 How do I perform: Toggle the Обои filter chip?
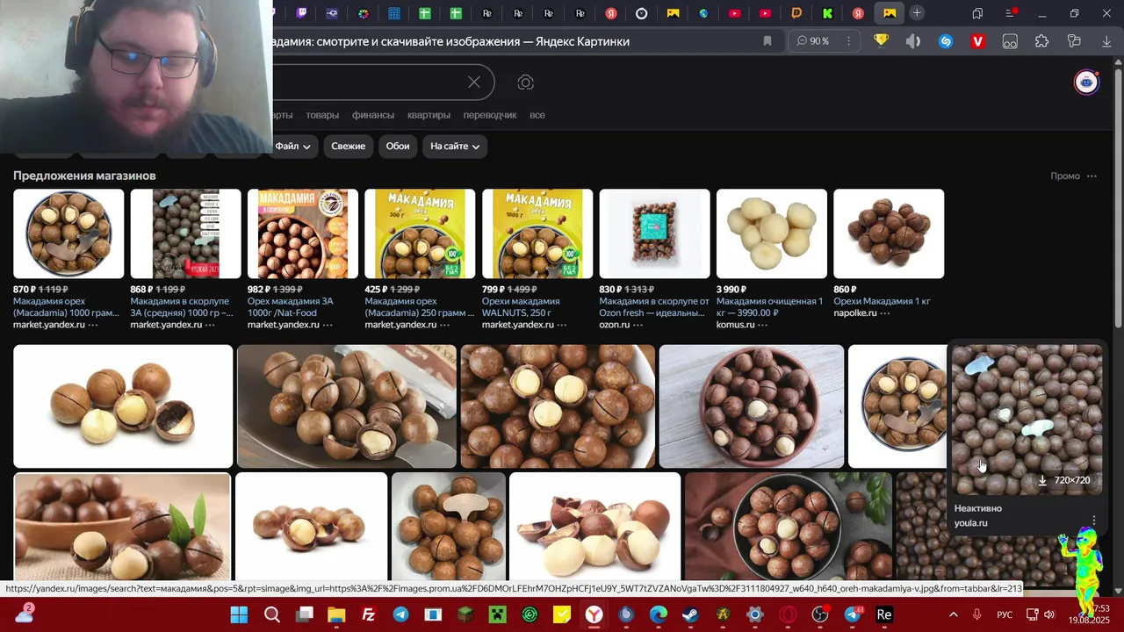398,146
